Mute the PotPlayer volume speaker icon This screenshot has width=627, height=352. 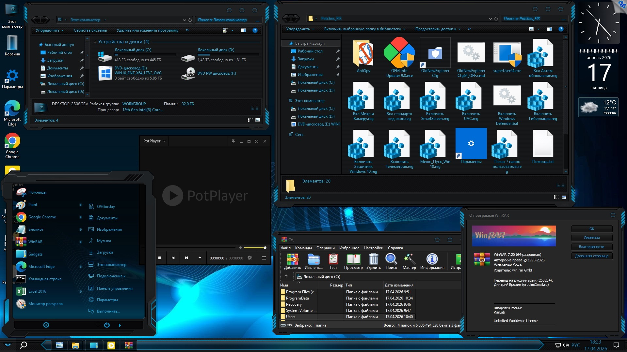point(240,248)
